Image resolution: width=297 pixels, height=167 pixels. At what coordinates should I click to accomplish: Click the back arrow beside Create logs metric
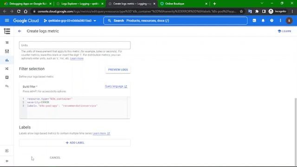point(19,31)
